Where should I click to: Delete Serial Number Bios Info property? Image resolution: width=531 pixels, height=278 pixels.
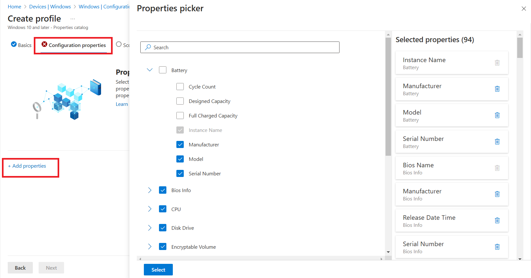(x=497, y=247)
